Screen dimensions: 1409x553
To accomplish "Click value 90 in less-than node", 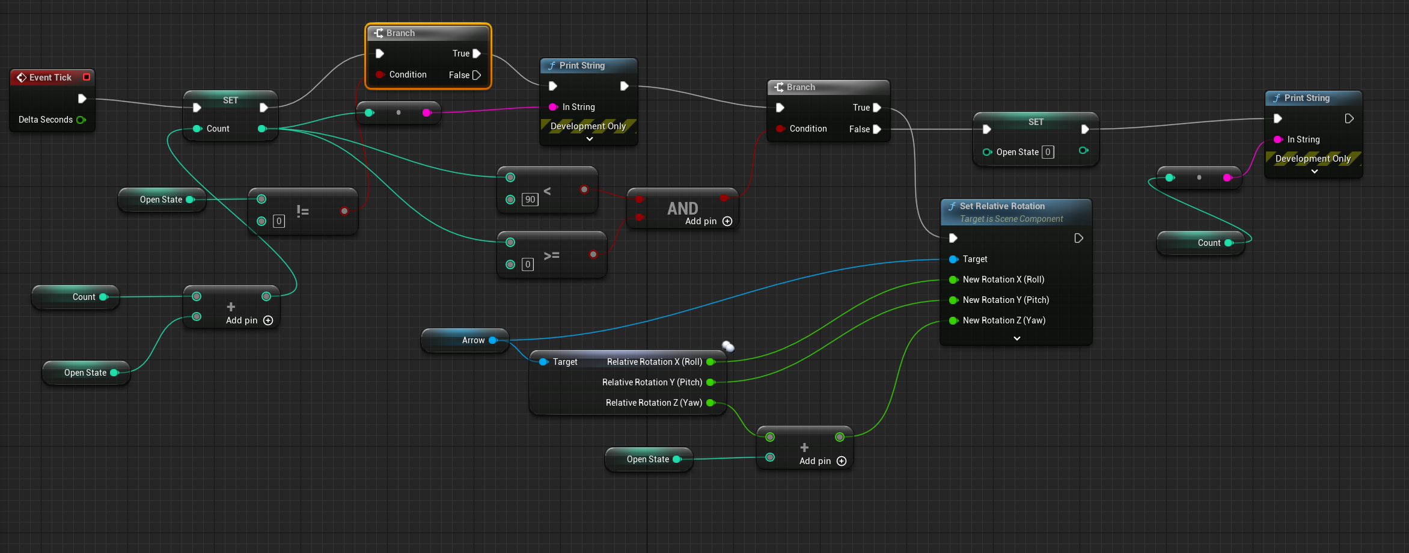I will (x=530, y=200).
